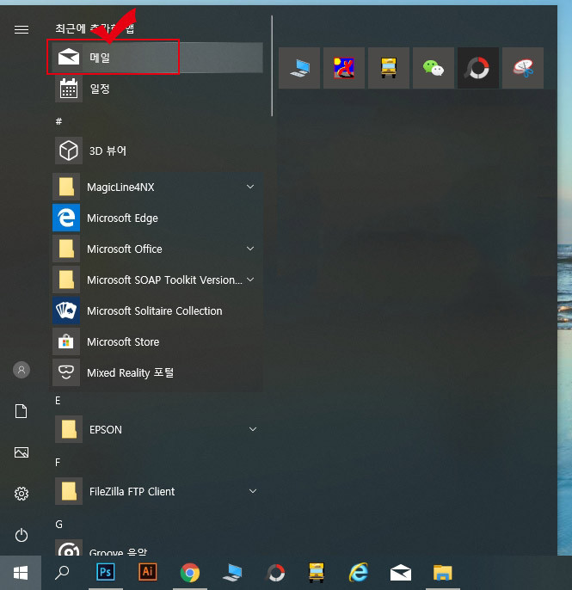Click the E section letter header
The image size is (572, 590).
tap(58, 401)
